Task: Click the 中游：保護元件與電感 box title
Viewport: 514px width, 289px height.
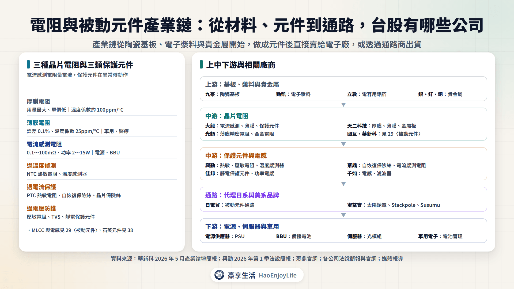Action: (x=236, y=156)
